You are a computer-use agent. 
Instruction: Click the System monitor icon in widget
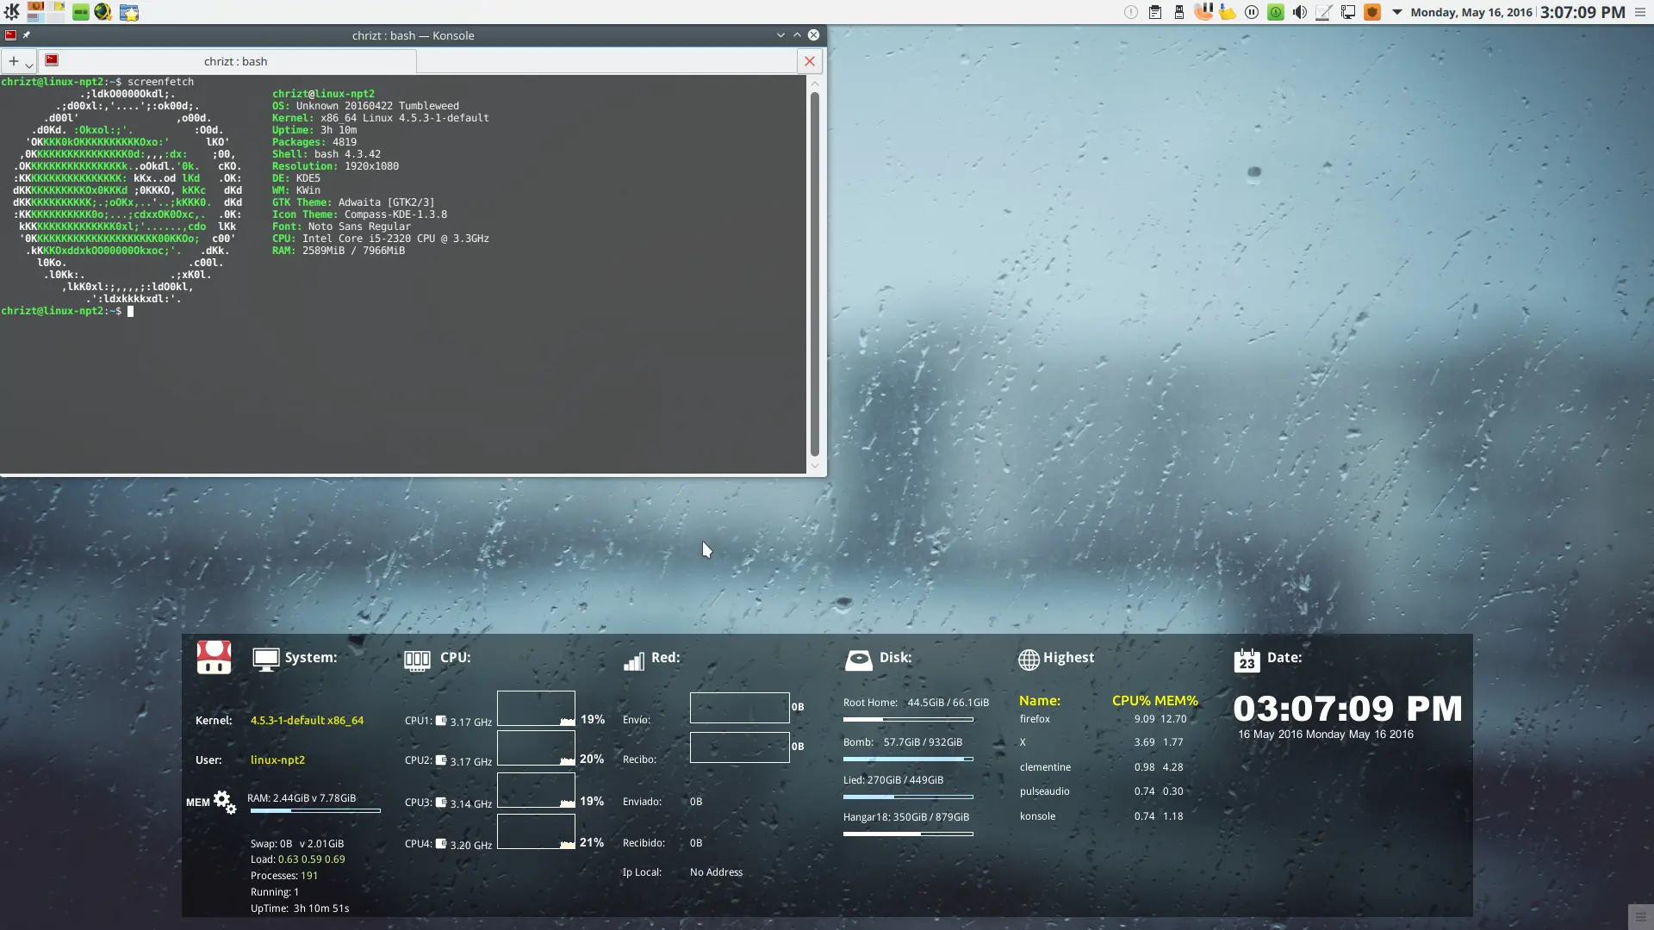266,660
